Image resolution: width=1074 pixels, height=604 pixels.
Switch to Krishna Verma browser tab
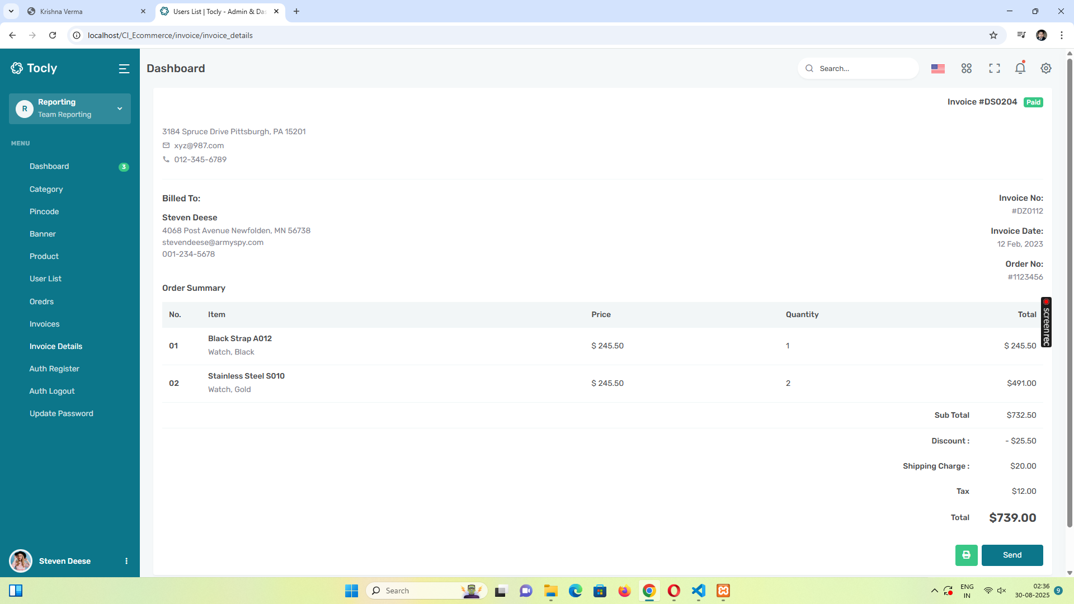click(x=87, y=11)
